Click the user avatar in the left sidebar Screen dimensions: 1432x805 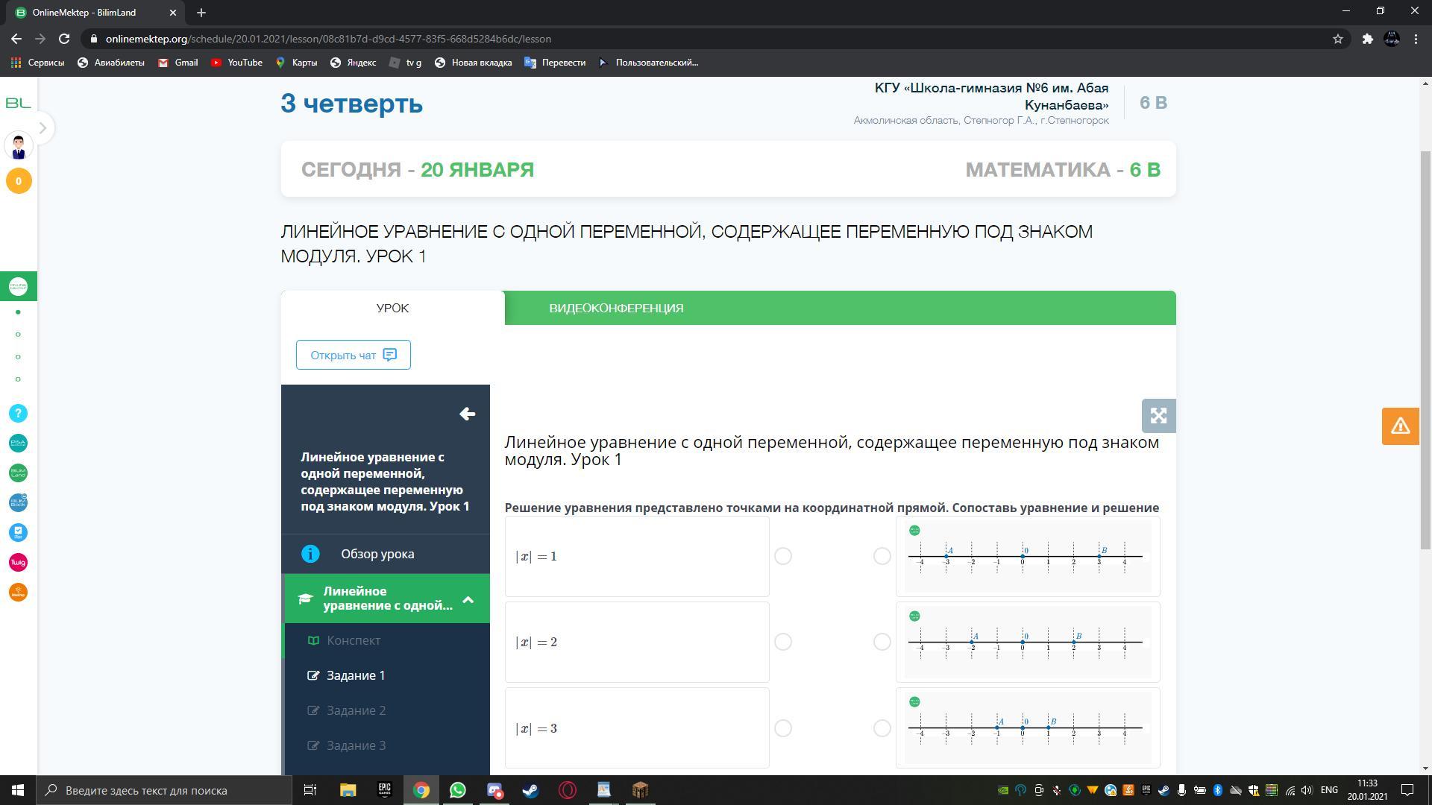coord(19,146)
